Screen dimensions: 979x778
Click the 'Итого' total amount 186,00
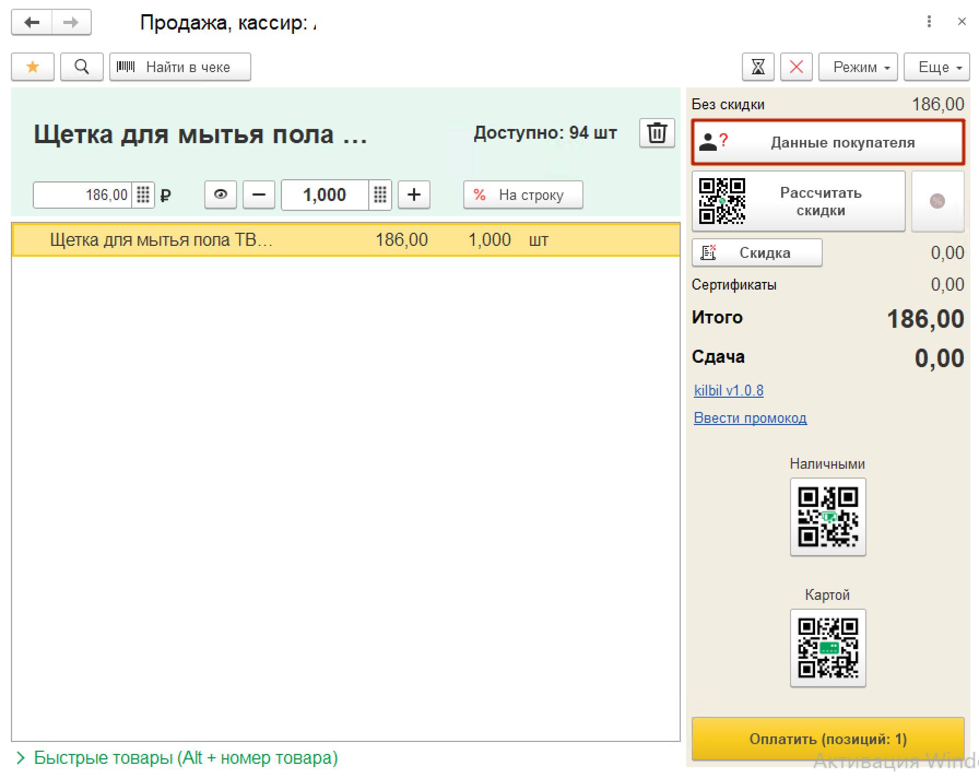point(925,319)
